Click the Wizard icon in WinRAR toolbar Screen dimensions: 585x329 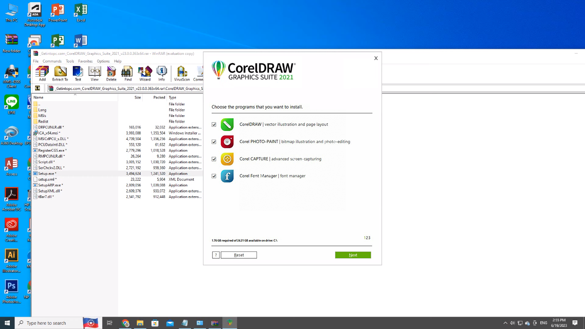(x=145, y=73)
